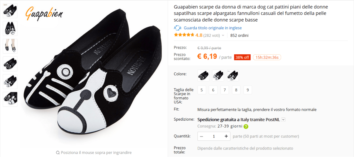Screen dimensions: 354x157
Task: Open the PostNL shipping method dropdown
Action: click(283, 119)
